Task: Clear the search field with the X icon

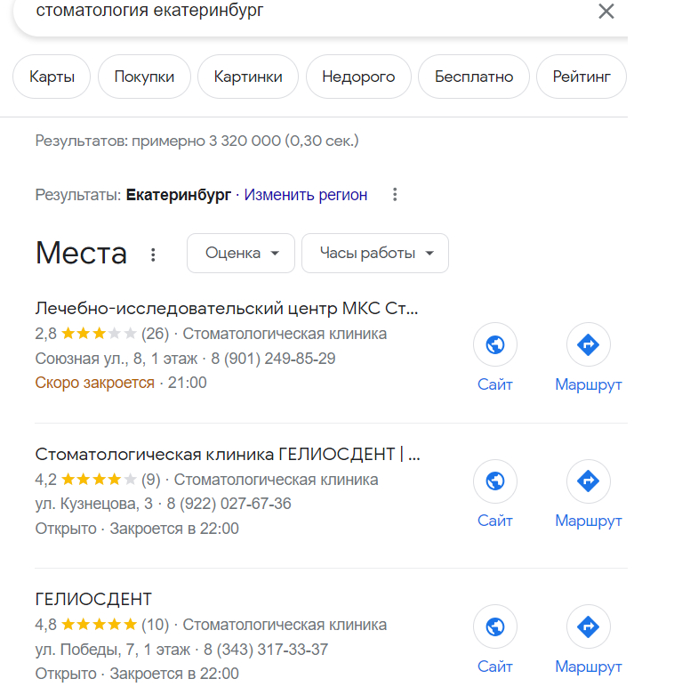Action: pyautogui.click(x=606, y=12)
